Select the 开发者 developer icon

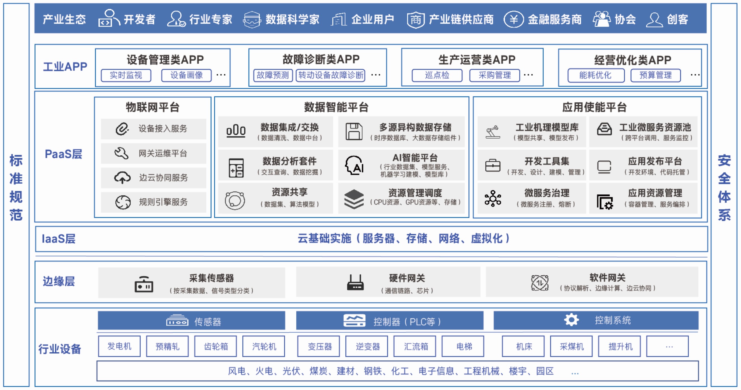(109, 19)
